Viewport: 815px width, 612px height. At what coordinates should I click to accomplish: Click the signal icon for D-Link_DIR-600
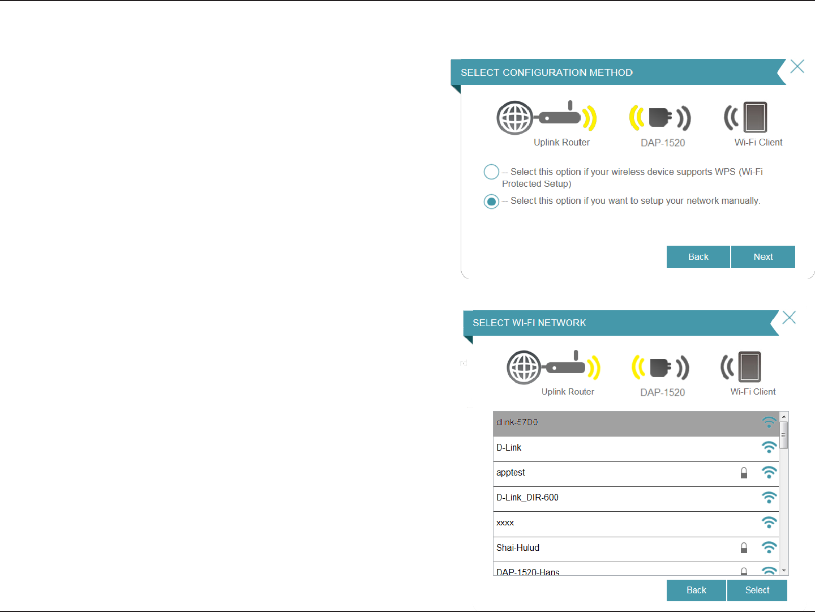[769, 497]
